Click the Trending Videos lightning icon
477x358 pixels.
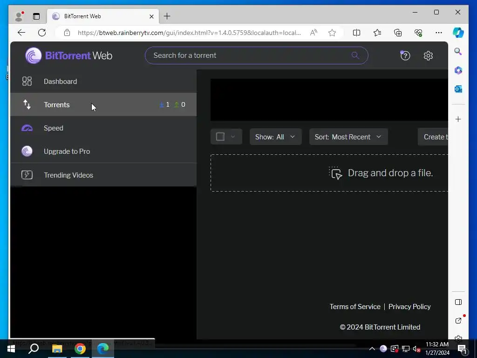[x=27, y=175]
